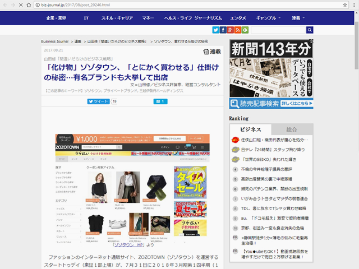Click the 連載 series icon above headline
The height and width of the screenshot is (269, 359).
click(x=211, y=52)
